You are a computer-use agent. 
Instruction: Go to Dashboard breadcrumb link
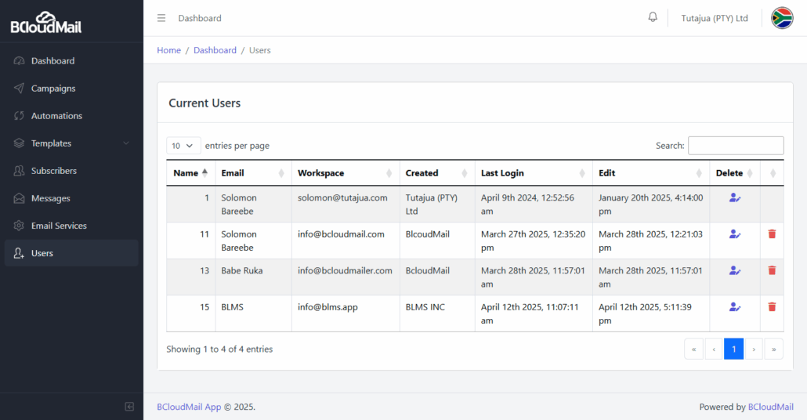pyautogui.click(x=215, y=50)
